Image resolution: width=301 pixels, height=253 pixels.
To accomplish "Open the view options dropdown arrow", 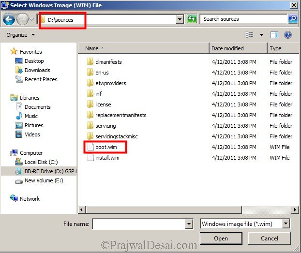I will (x=261, y=35).
